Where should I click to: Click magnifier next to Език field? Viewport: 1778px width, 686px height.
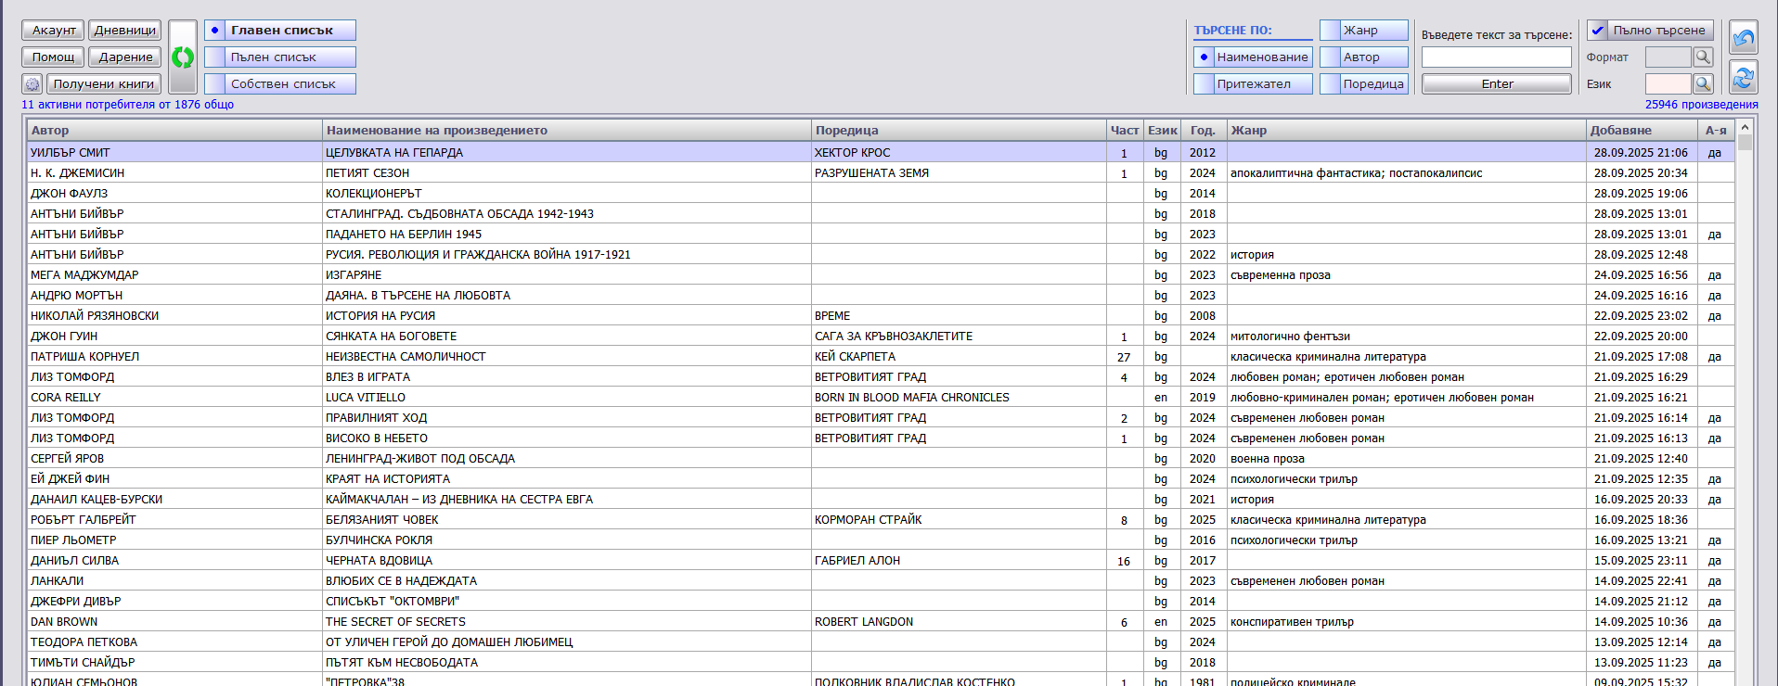(x=1703, y=84)
